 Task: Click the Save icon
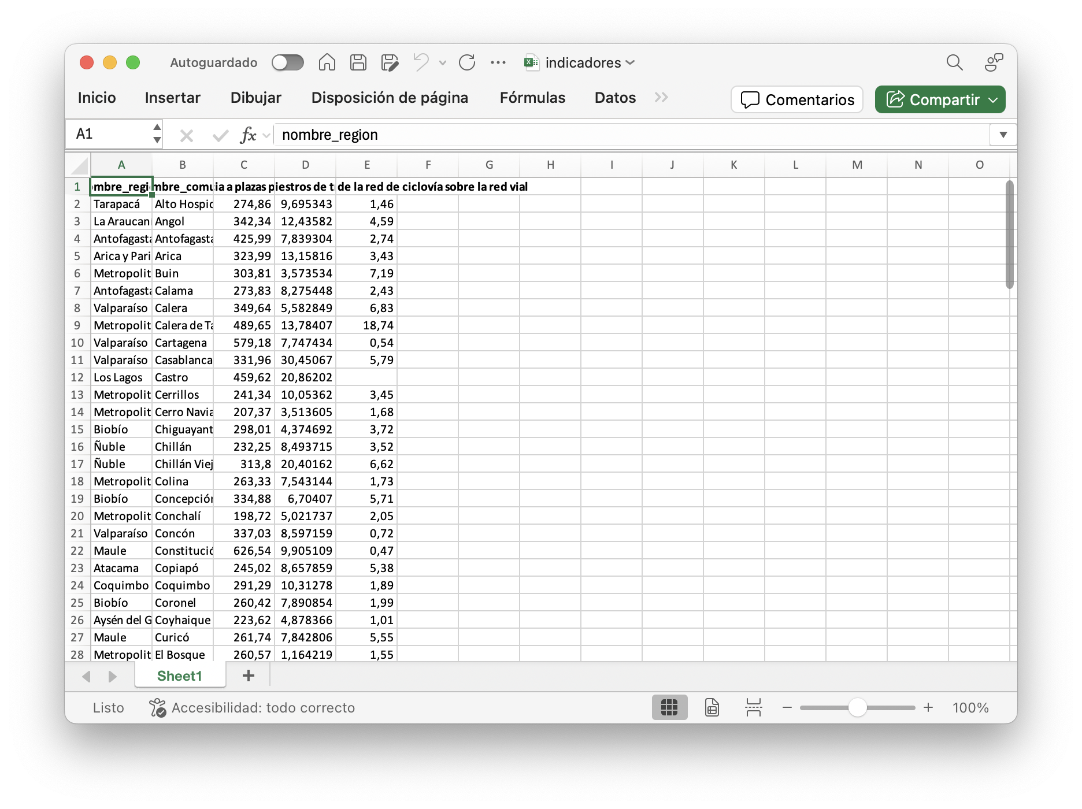point(358,62)
